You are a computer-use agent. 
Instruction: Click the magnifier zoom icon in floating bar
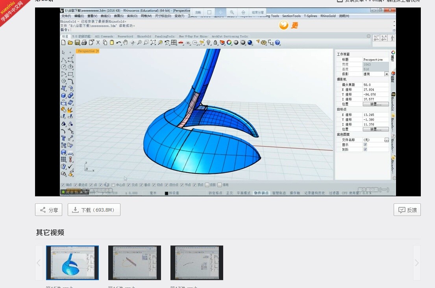[231, 13]
